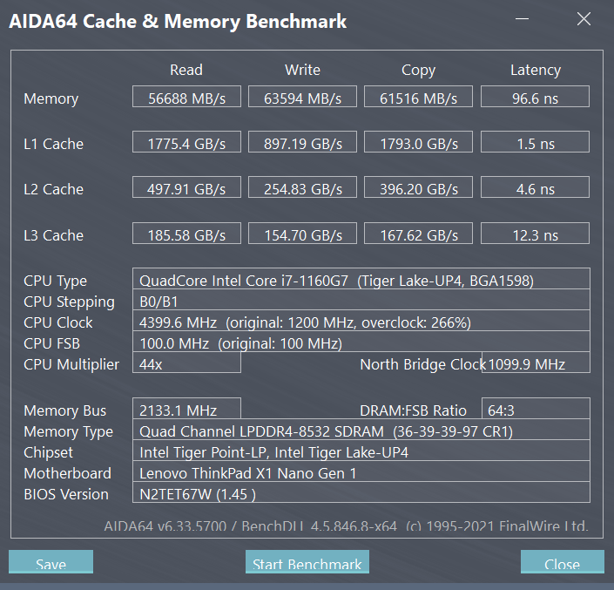Click the Close button at bottom
This screenshot has width=614, height=590.
[563, 561]
